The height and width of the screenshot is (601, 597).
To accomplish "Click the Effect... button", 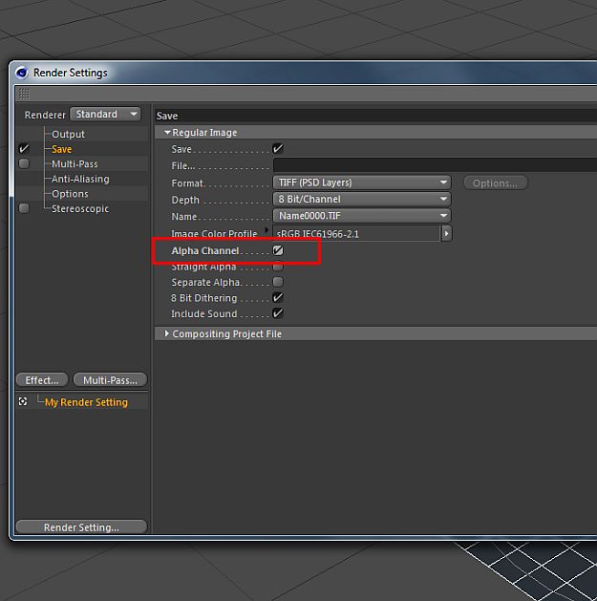I will (42, 380).
